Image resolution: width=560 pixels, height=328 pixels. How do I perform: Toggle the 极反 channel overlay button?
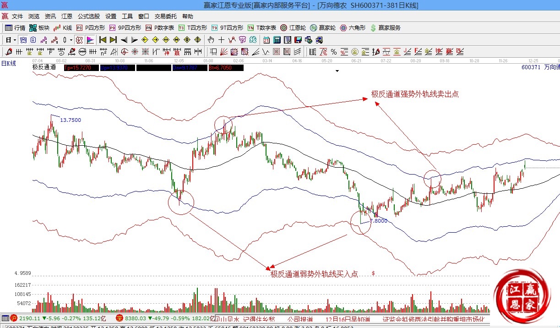tap(79, 40)
